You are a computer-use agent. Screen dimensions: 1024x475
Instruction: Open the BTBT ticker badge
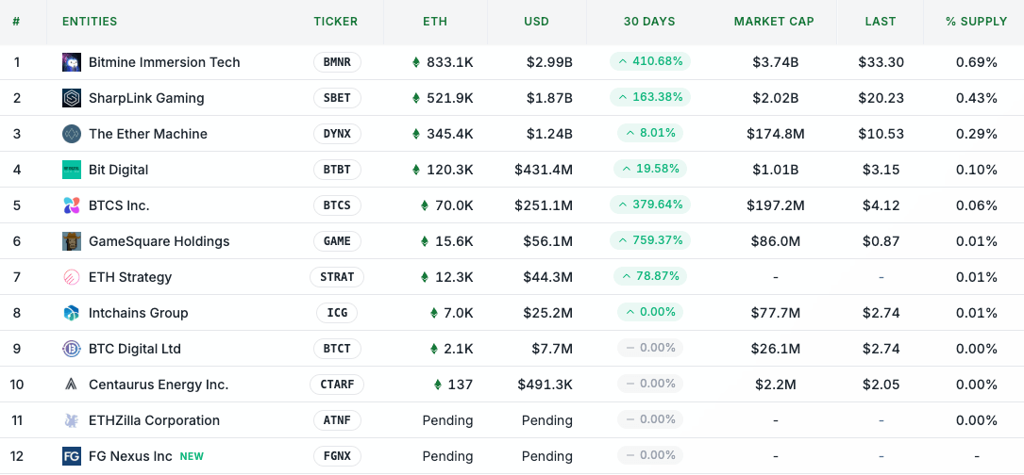click(337, 170)
